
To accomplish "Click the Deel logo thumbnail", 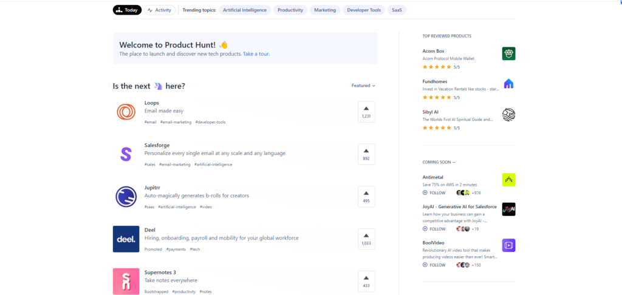I will point(126,239).
